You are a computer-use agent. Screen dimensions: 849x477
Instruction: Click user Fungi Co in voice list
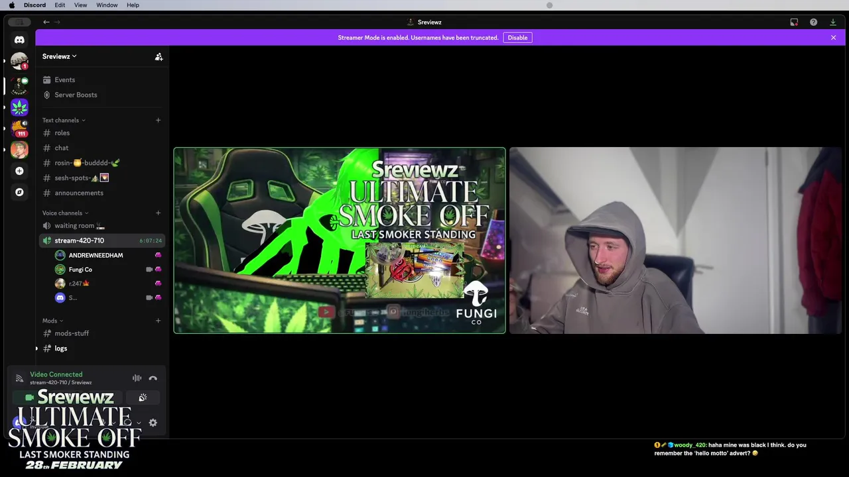pos(80,270)
